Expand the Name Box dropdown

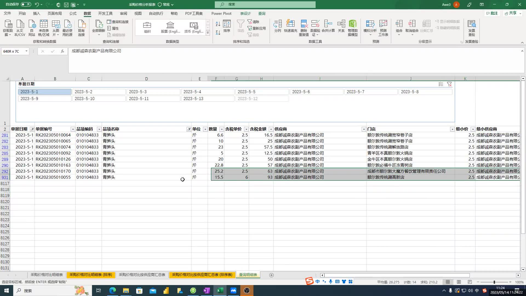(x=26, y=51)
